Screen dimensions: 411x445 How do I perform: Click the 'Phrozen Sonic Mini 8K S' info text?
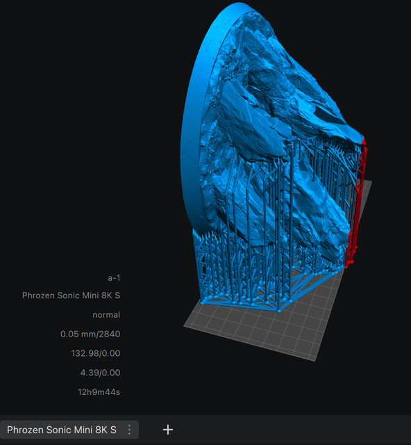pyautogui.click(x=71, y=296)
